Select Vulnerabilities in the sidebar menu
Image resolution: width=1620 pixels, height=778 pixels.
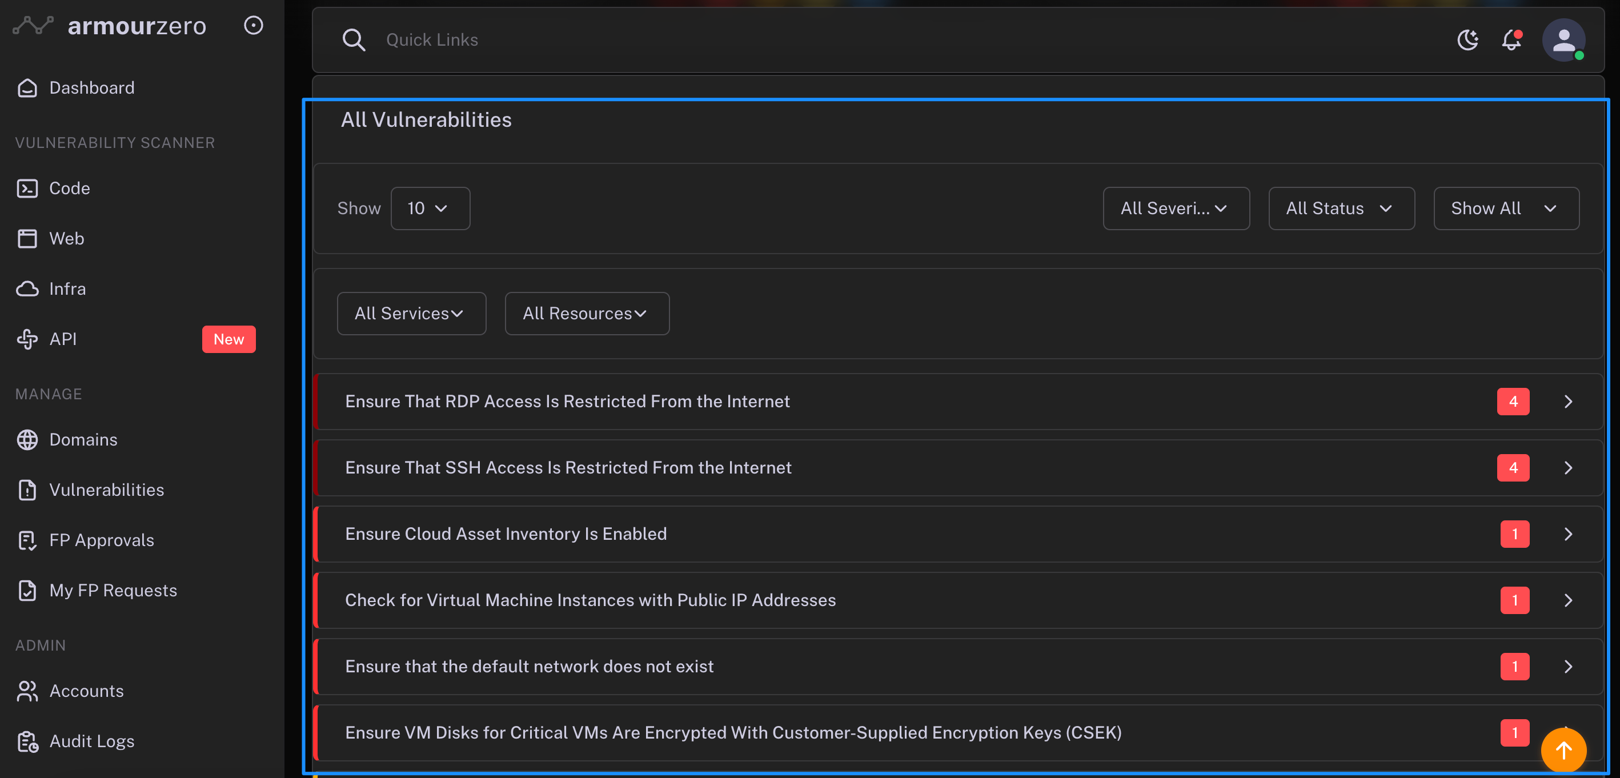coord(106,490)
